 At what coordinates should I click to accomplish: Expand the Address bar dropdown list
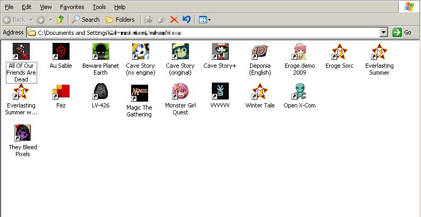point(384,33)
